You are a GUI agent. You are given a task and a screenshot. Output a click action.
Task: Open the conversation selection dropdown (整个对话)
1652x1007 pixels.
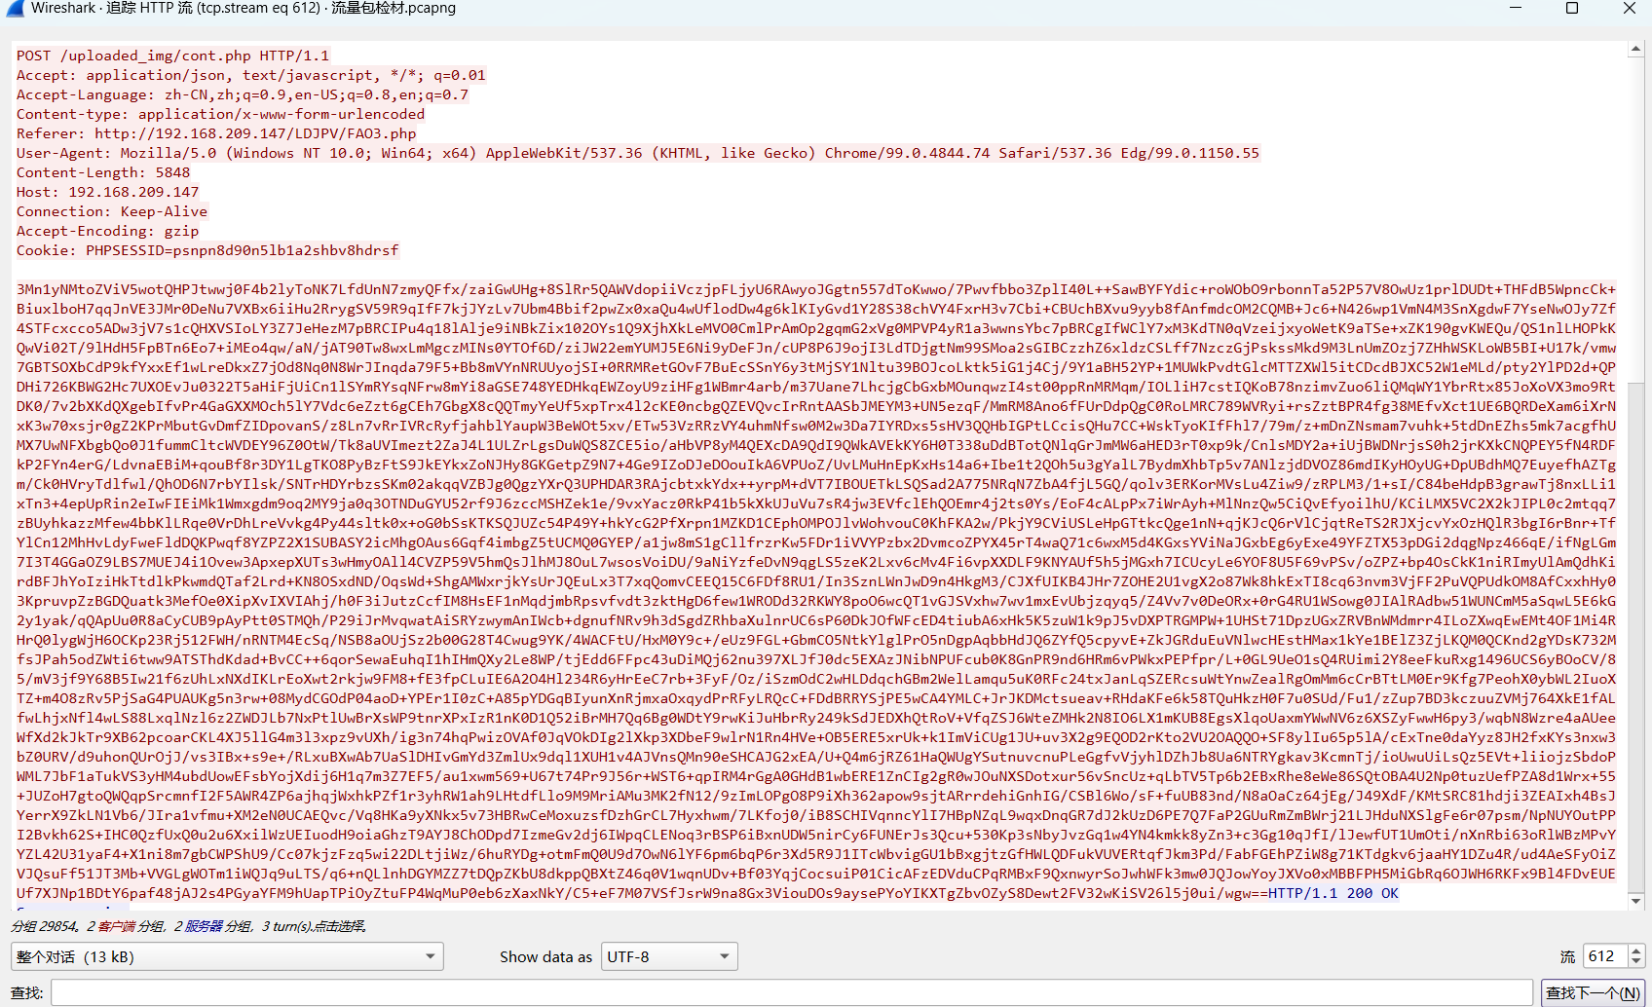click(x=227, y=956)
